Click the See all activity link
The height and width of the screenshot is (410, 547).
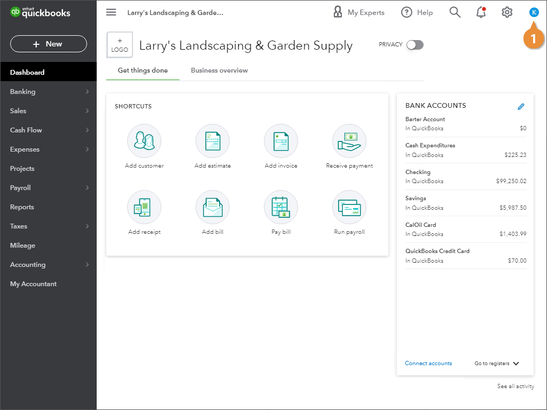coord(515,386)
